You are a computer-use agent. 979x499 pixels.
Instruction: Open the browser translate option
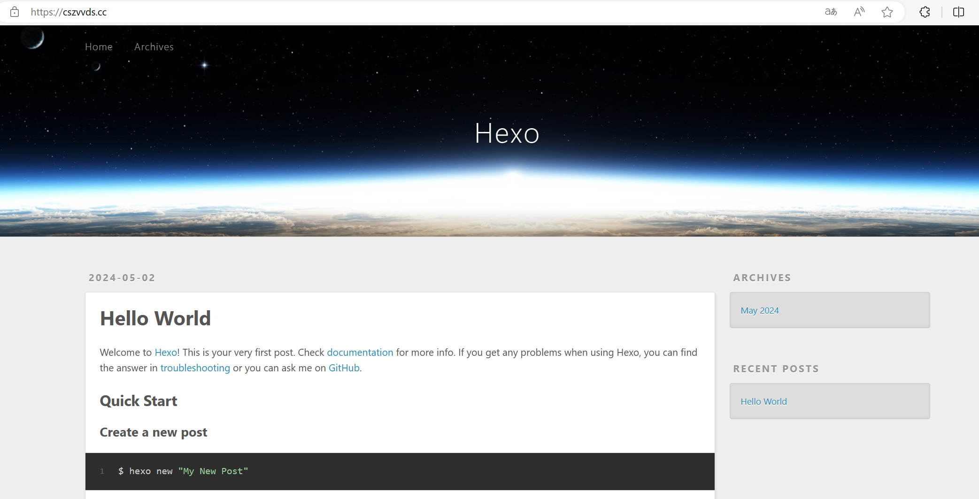pos(831,12)
